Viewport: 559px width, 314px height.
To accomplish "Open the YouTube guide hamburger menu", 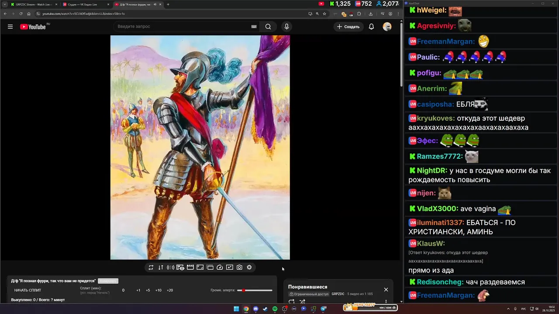I will [10, 27].
